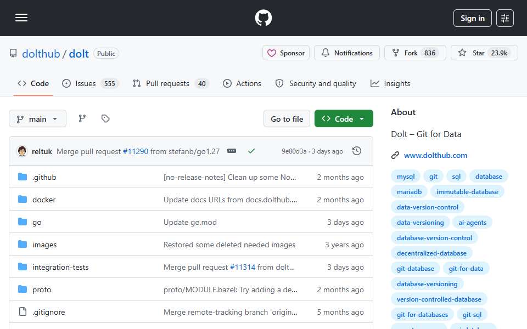Click the Sign in button

coord(472,18)
